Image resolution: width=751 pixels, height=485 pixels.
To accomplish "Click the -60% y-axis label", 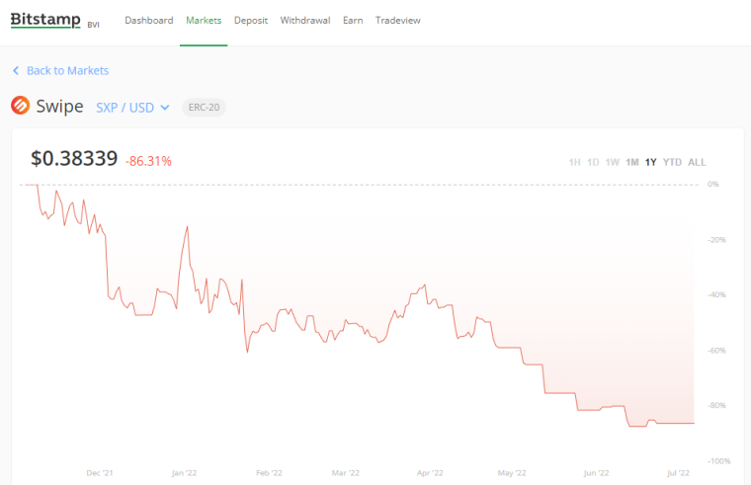I will point(716,351).
